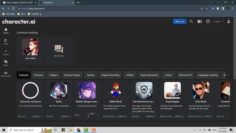Open more options on Text Adventure card

(x=155, y=116)
